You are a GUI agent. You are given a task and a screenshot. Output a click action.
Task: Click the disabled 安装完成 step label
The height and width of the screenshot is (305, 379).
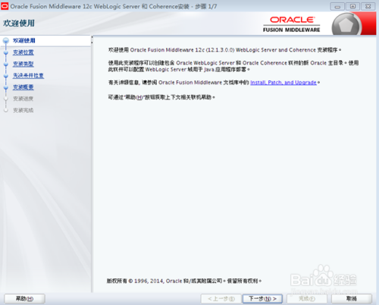pyautogui.click(x=23, y=110)
